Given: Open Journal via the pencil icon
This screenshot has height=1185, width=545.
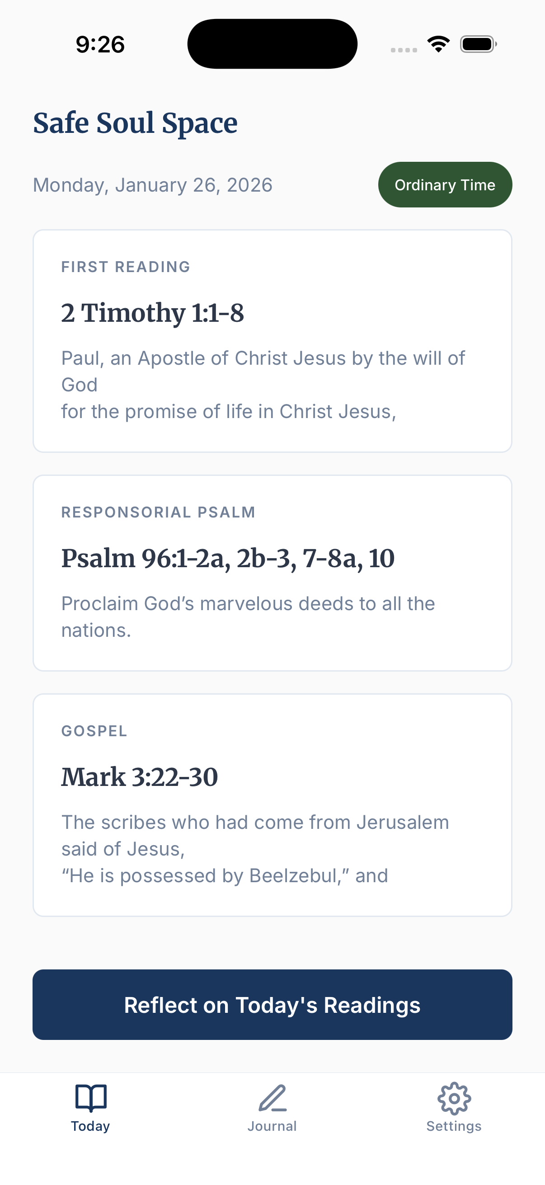Looking at the screenshot, I should coord(272,1098).
